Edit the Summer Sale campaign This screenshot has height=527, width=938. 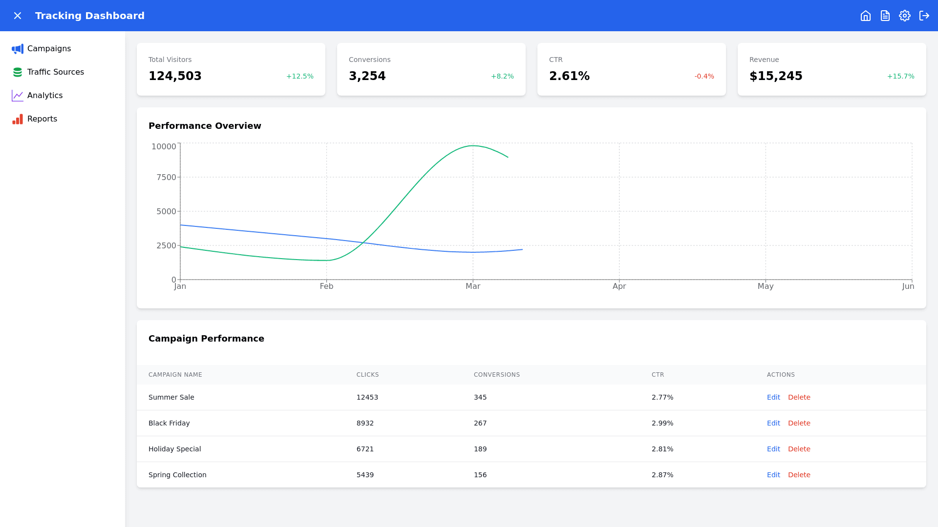point(773,397)
